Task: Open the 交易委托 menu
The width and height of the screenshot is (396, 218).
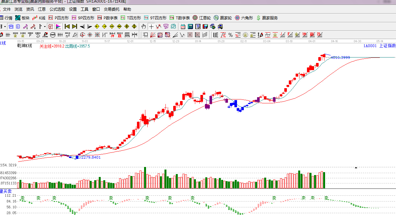Action: click(111, 9)
